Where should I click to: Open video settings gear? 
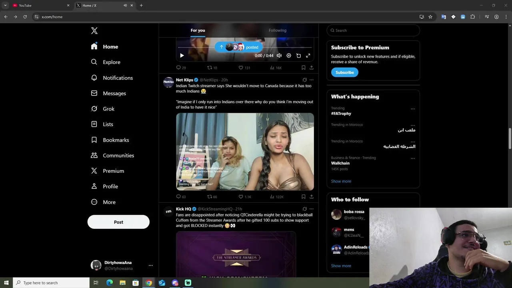[x=289, y=56]
